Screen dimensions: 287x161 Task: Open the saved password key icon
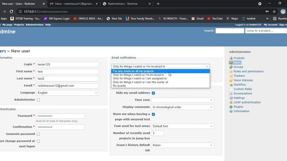tap(267, 12)
